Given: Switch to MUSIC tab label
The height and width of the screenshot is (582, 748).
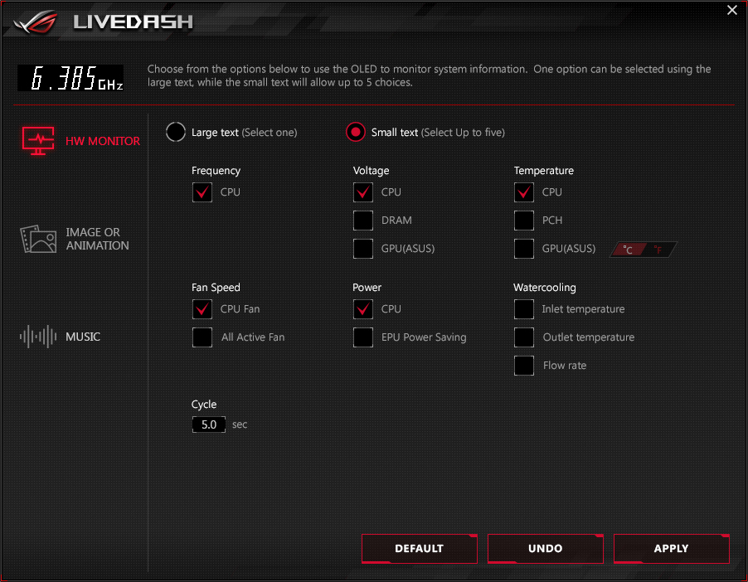Looking at the screenshot, I should (83, 337).
